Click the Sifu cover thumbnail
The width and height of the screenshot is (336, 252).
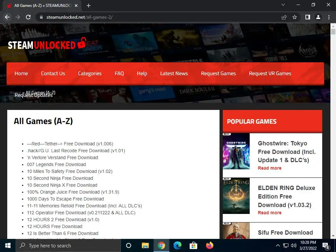pos(236,231)
